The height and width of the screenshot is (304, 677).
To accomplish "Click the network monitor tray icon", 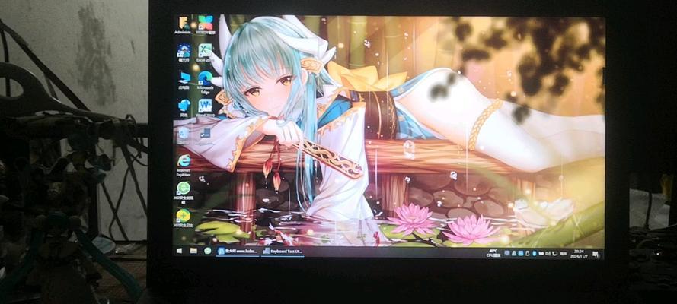I will tap(555, 254).
